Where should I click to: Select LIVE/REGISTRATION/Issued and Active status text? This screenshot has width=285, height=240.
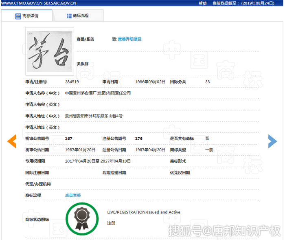click(x=144, y=212)
